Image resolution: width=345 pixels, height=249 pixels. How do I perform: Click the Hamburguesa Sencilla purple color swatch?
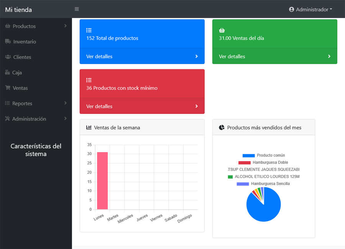[243, 184]
